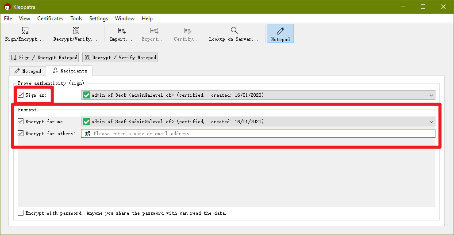Click the green check icon in Sign as combo
This screenshot has width=454, height=235.
click(87, 95)
